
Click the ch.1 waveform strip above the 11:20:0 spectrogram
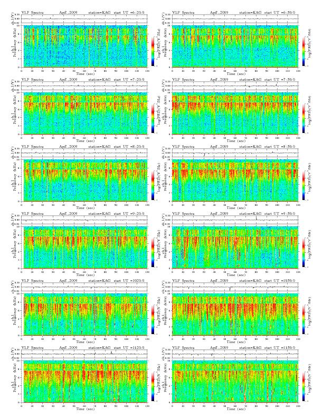(x=84, y=354)
